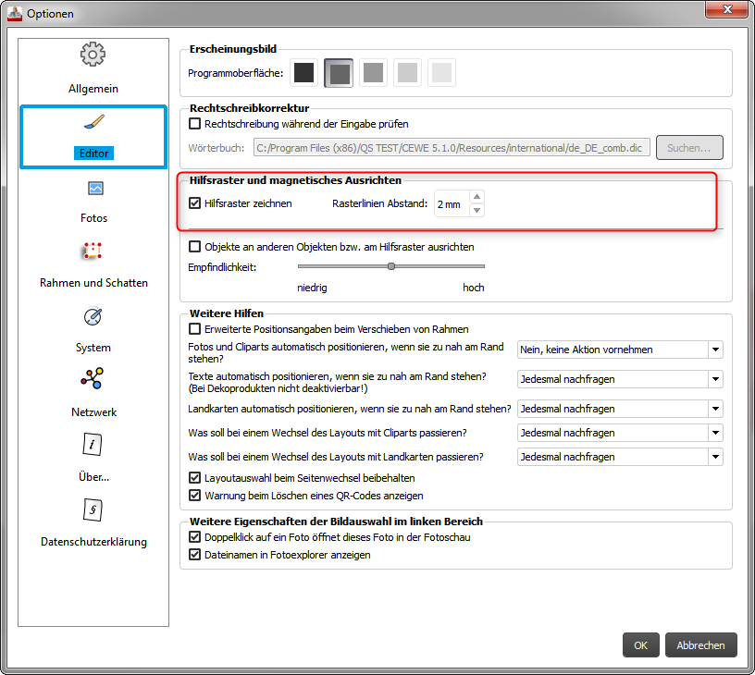The image size is (755, 675).
Task: Select the darkest Programmoberfläche color swatch
Action: pos(304,72)
